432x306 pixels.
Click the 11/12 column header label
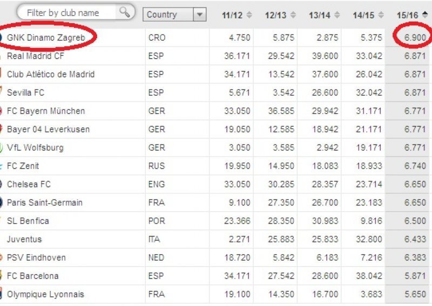pos(232,15)
